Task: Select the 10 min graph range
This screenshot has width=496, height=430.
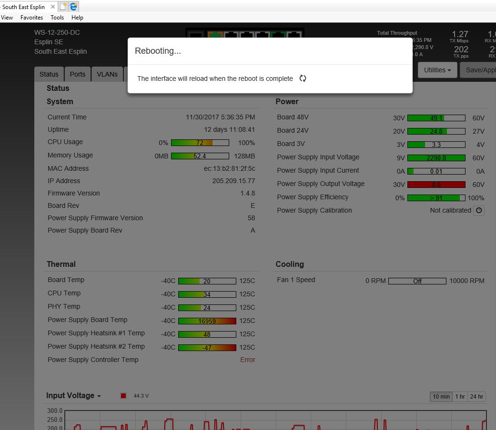Action: pos(441,396)
